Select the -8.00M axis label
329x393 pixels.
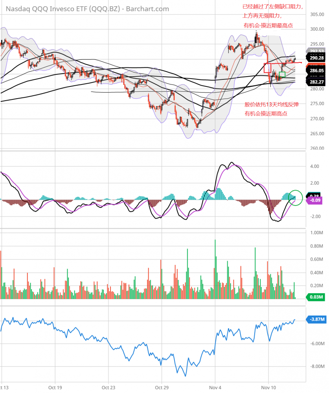point(317,366)
